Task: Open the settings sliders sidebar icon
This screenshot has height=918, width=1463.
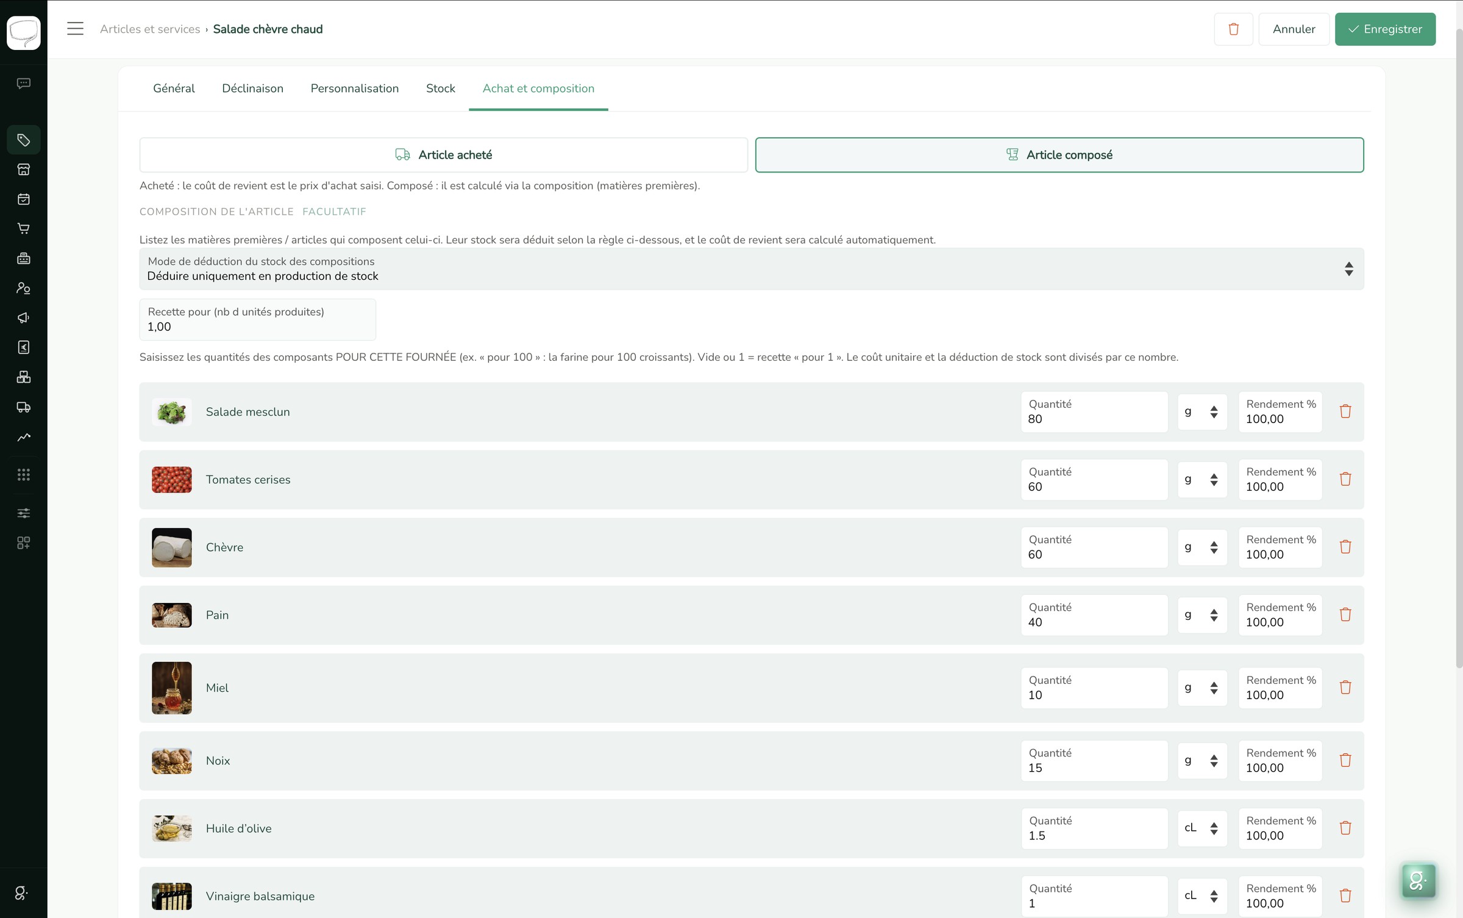Action: click(23, 513)
